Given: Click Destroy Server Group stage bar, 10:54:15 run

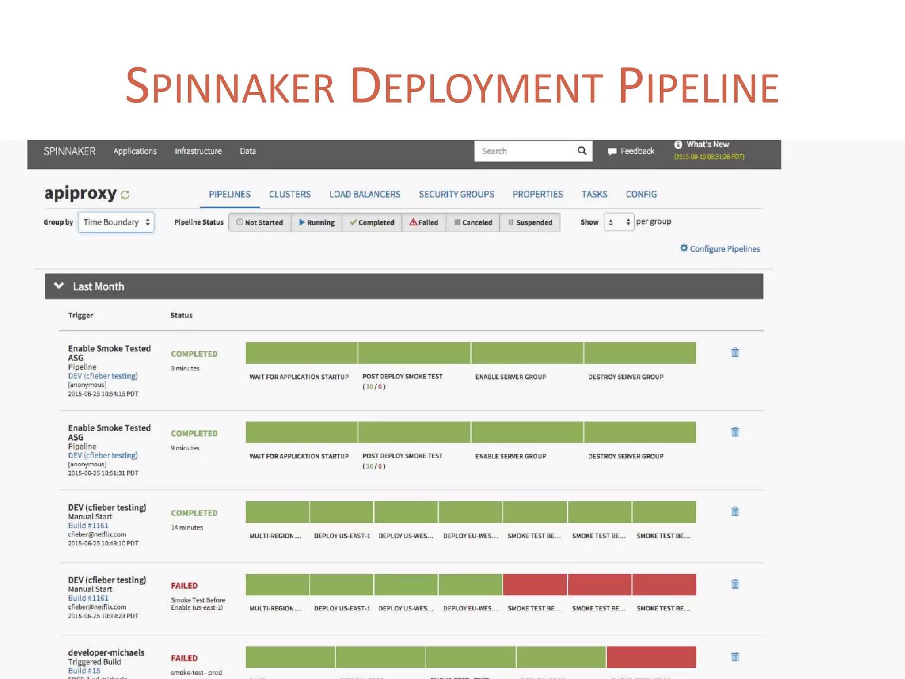Looking at the screenshot, I should click(x=640, y=353).
